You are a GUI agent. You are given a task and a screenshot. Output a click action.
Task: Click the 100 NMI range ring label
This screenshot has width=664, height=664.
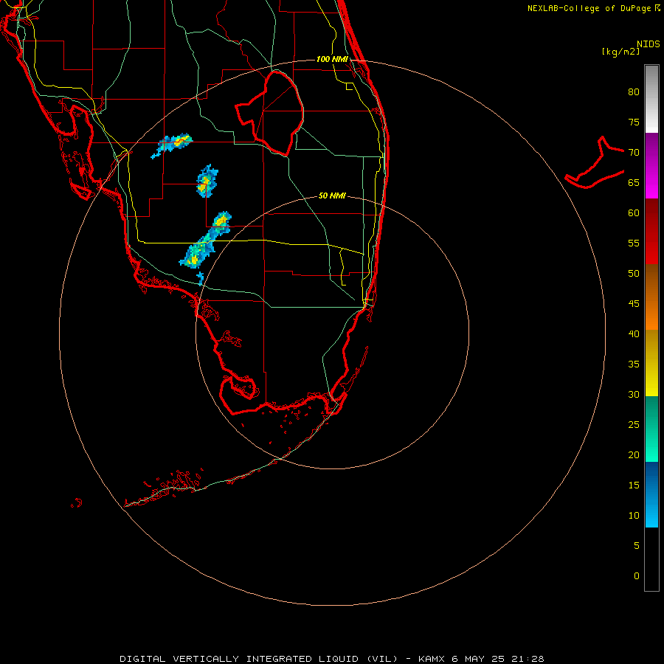[x=332, y=59]
